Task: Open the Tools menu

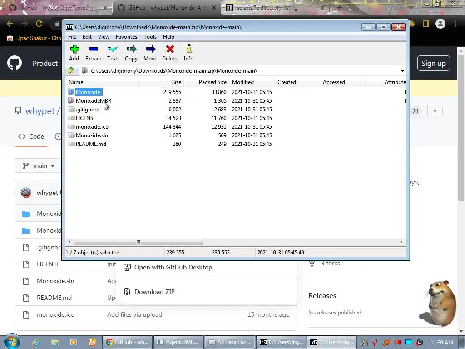Action: [150, 37]
